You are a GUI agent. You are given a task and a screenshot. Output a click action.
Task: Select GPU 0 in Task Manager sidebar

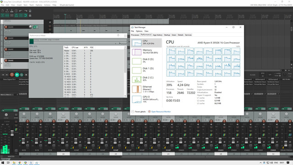(146, 99)
